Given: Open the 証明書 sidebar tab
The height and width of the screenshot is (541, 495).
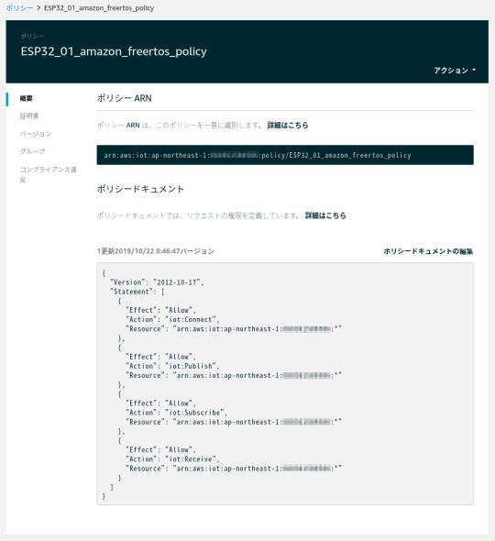Looking at the screenshot, I should tap(29, 116).
